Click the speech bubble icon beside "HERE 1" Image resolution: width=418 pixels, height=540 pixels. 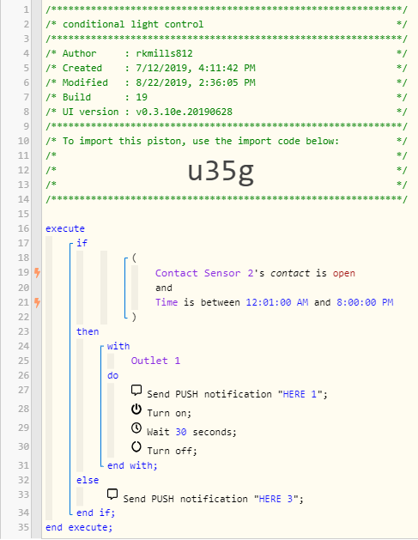coord(136,391)
